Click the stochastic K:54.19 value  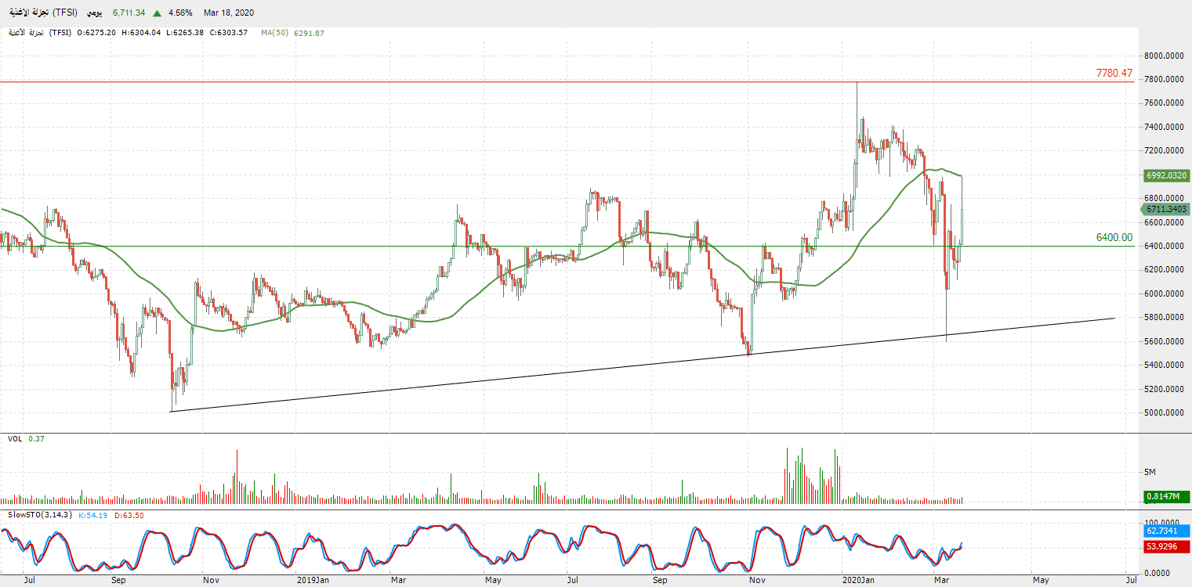tap(92, 515)
